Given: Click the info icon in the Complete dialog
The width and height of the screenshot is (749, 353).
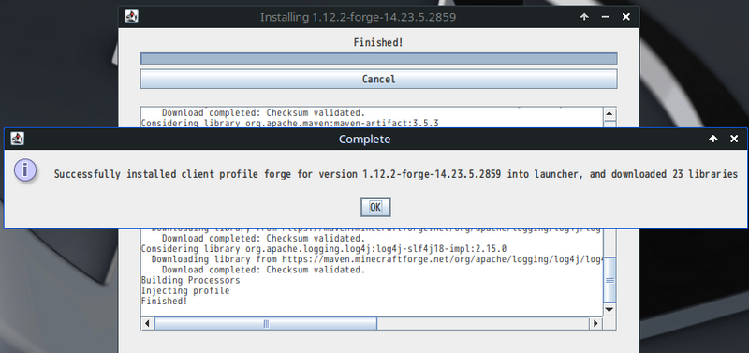Looking at the screenshot, I should click(x=26, y=170).
